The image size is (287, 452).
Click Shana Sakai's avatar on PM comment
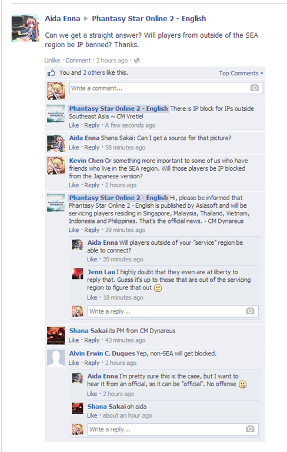(56, 336)
